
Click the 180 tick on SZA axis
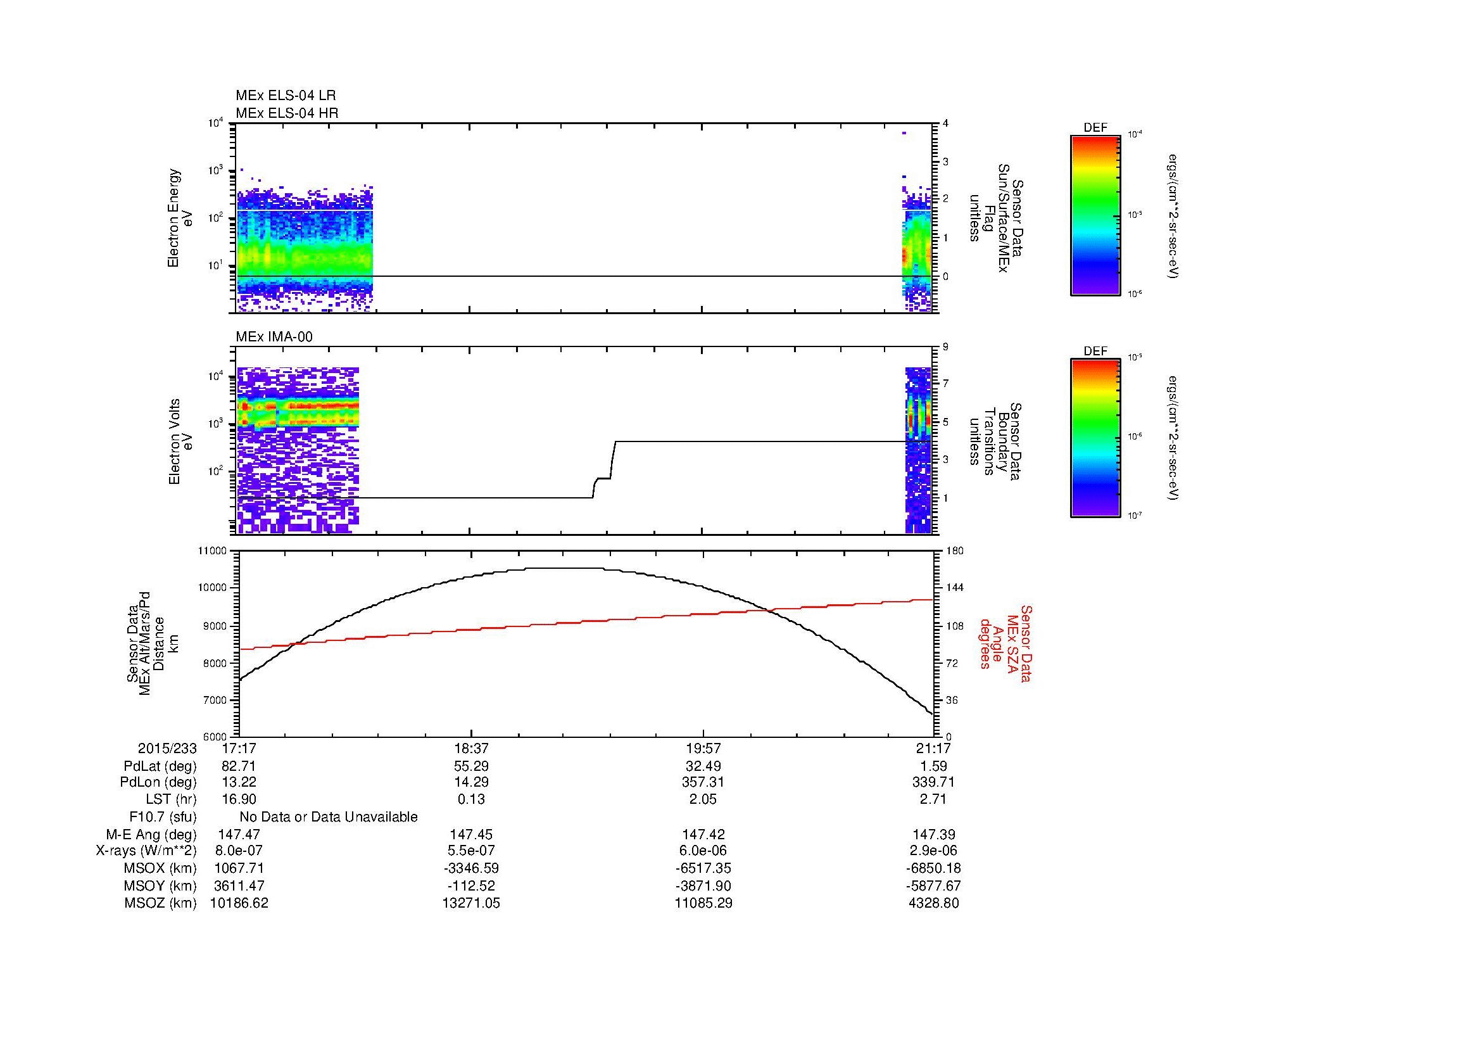click(x=954, y=552)
